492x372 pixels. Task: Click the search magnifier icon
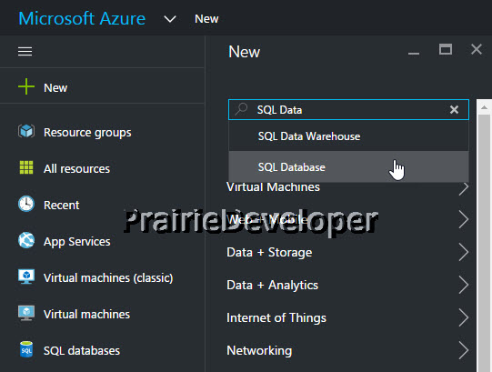[241, 109]
